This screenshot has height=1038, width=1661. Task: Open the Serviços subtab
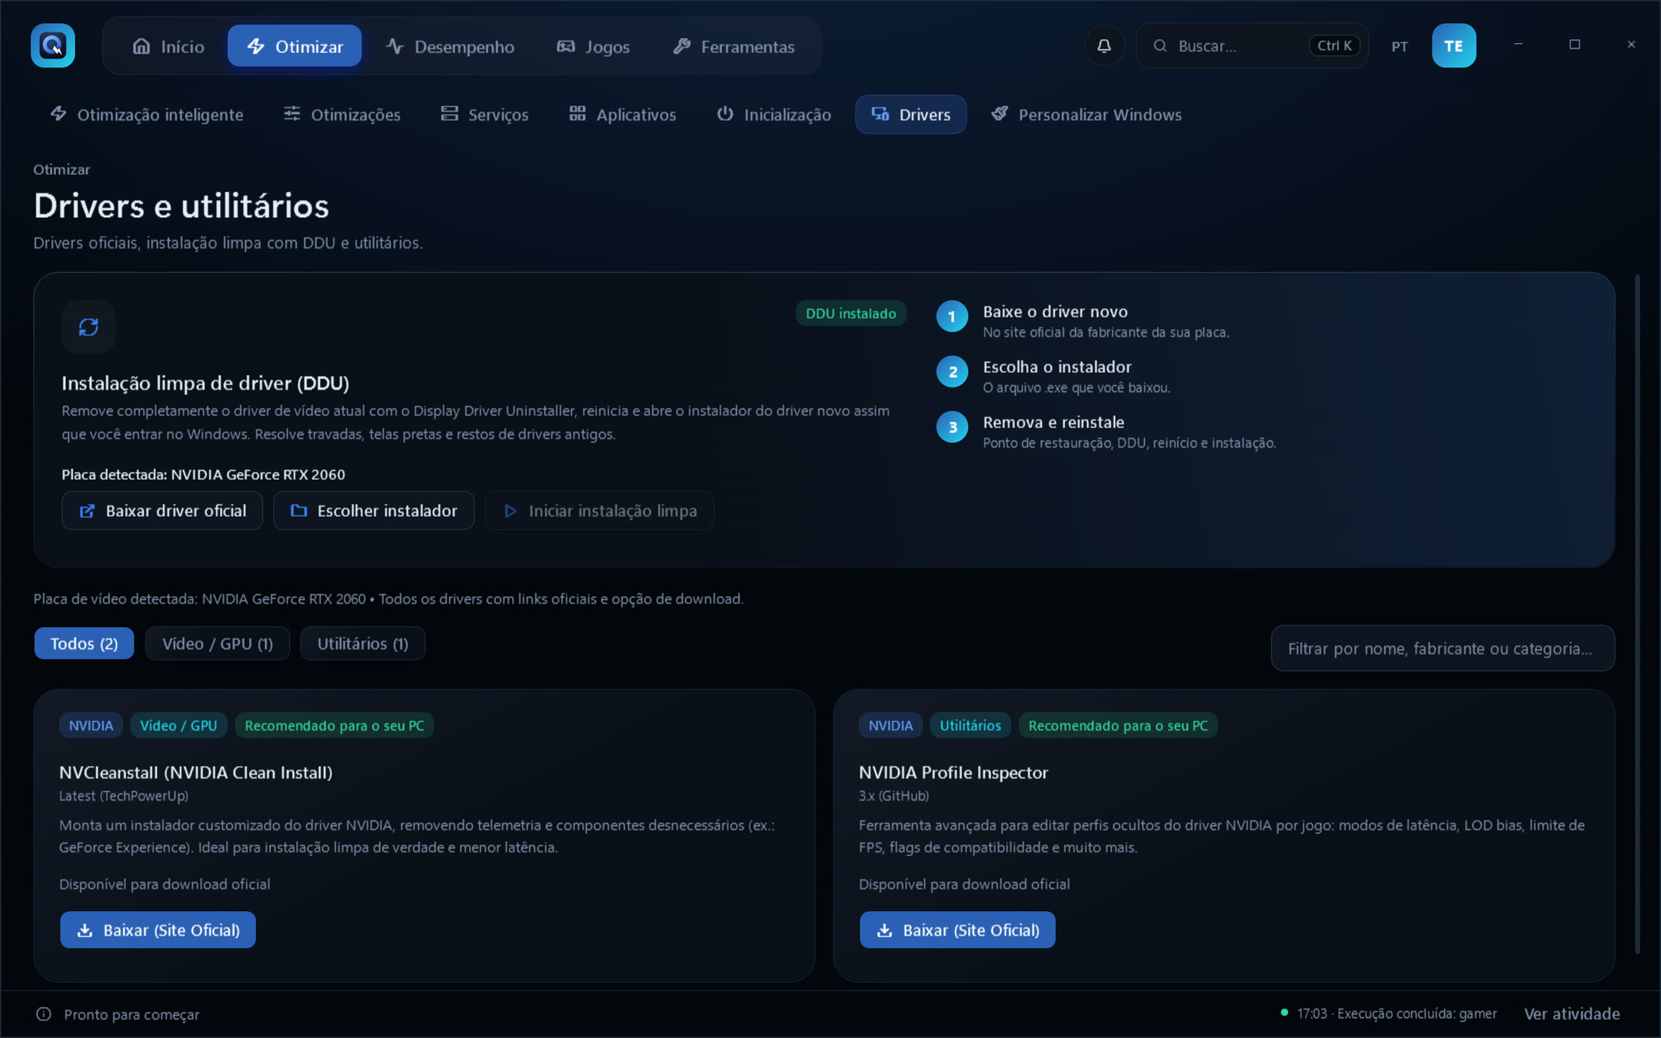[484, 115]
